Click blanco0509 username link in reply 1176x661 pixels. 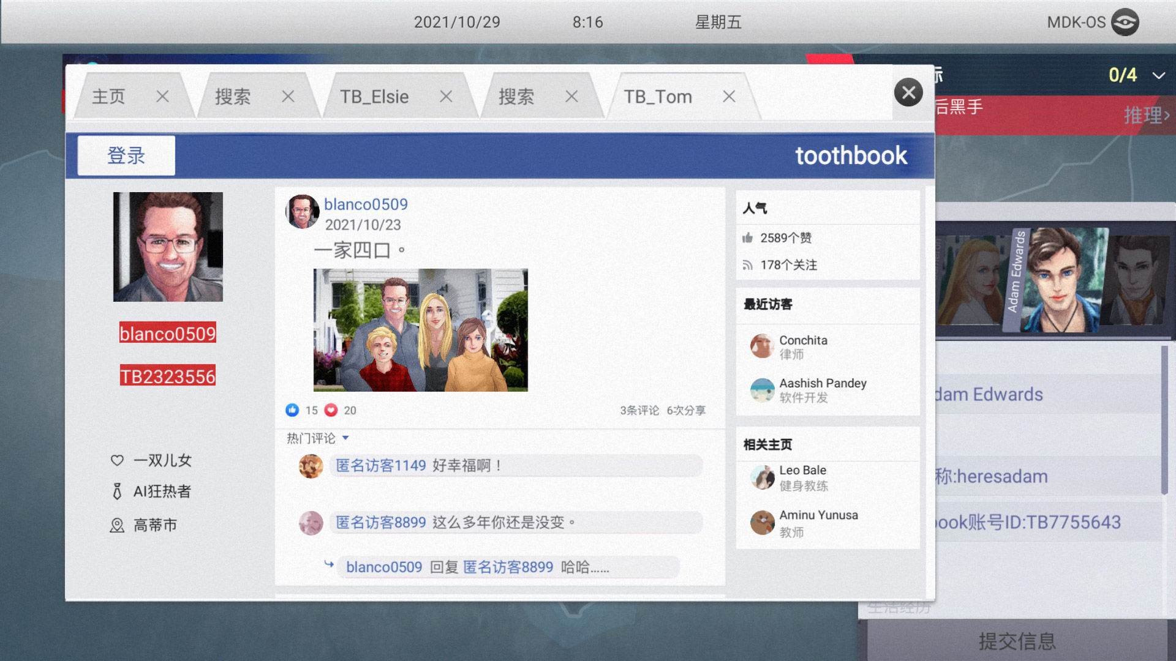tap(383, 567)
